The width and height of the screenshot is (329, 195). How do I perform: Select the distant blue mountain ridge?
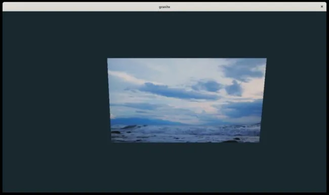[145, 121]
